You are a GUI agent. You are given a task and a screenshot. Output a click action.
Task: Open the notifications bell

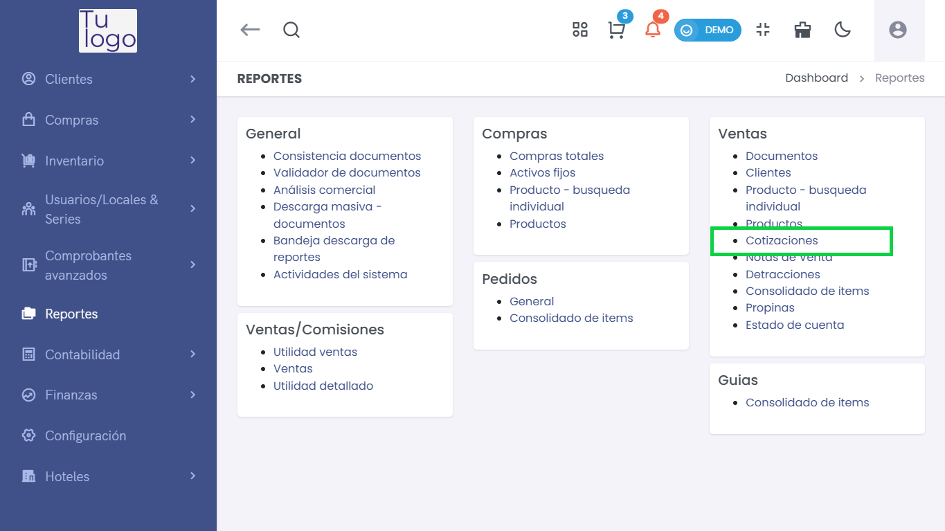pos(652,30)
